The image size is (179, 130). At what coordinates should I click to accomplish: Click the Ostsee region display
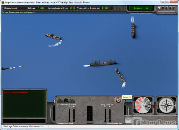tap(141, 8)
